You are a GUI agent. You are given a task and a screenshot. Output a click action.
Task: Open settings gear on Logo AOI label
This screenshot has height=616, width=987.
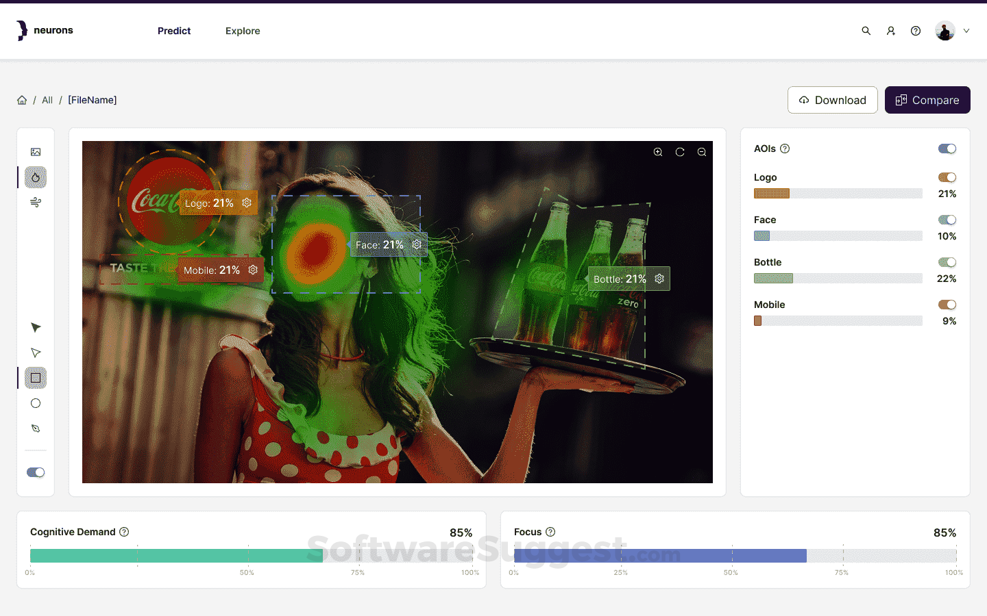coord(247,203)
